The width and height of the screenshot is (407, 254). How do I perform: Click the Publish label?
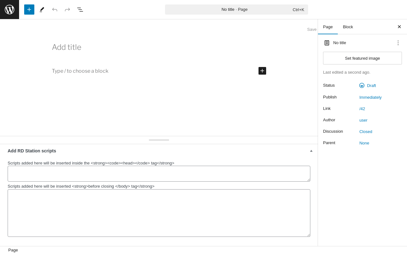tap(330, 97)
